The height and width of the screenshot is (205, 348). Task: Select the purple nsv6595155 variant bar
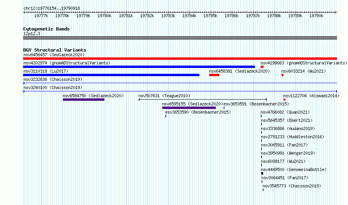(189, 108)
